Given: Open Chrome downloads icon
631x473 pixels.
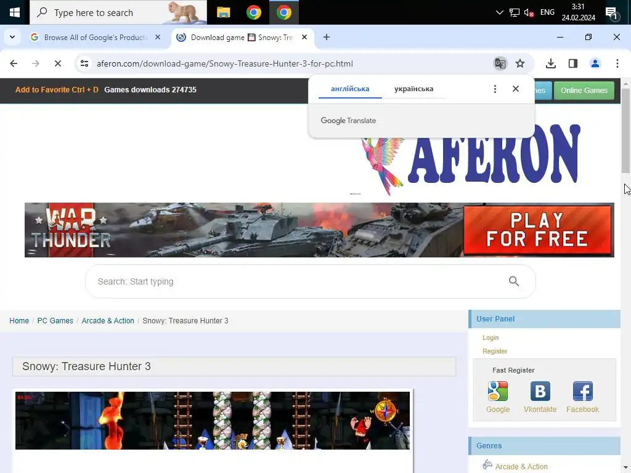Looking at the screenshot, I should pos(550,63).
